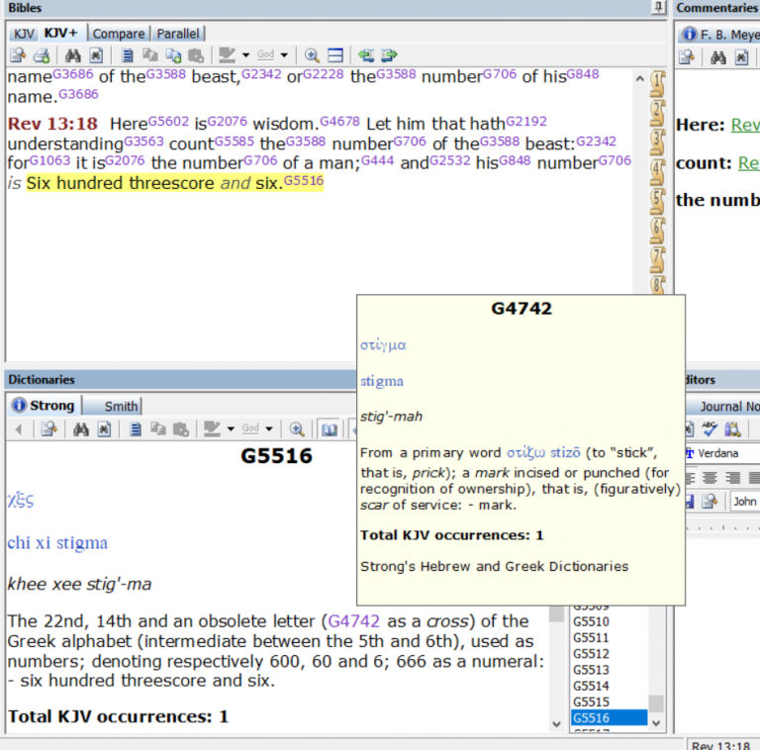Jump to chapter 3 scroll icon
The width and height of the screenshot is (760, 750).
pos(657,142)
